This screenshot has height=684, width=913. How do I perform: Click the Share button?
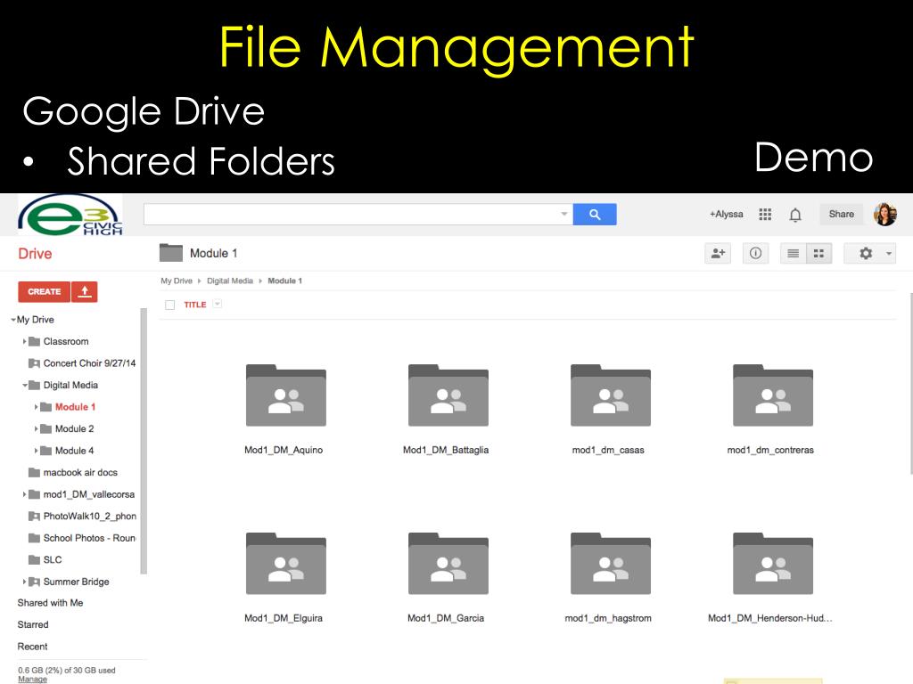point(842,214)
